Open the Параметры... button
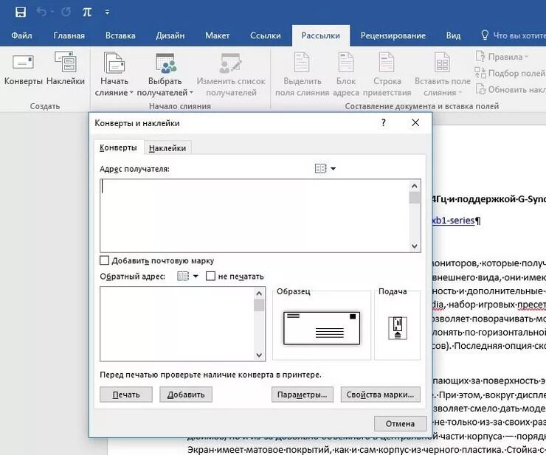 pyautogui.click(x=303, y=395)
